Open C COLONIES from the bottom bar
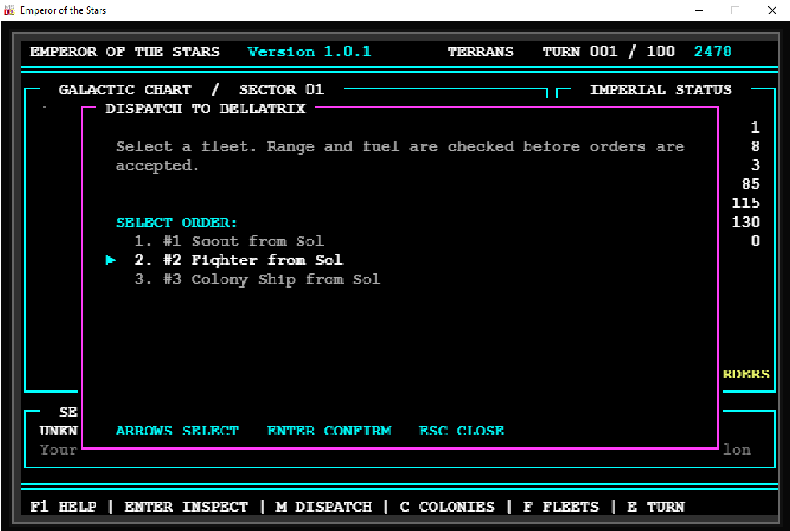 [x=447, y=506]
